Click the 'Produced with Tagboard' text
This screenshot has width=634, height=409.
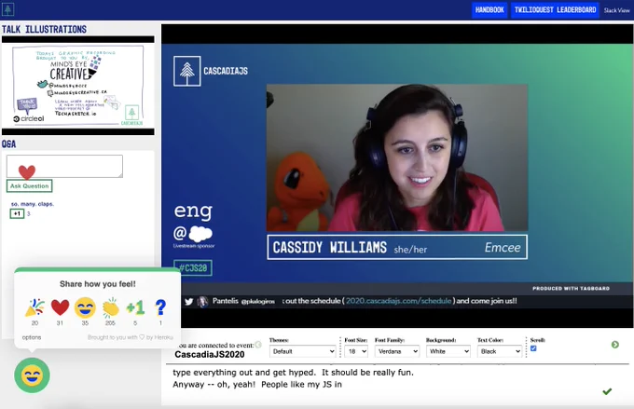571,289
